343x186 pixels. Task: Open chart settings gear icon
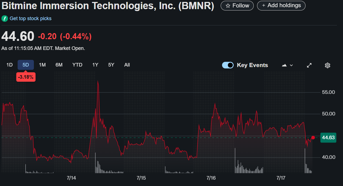pos(328,65)
